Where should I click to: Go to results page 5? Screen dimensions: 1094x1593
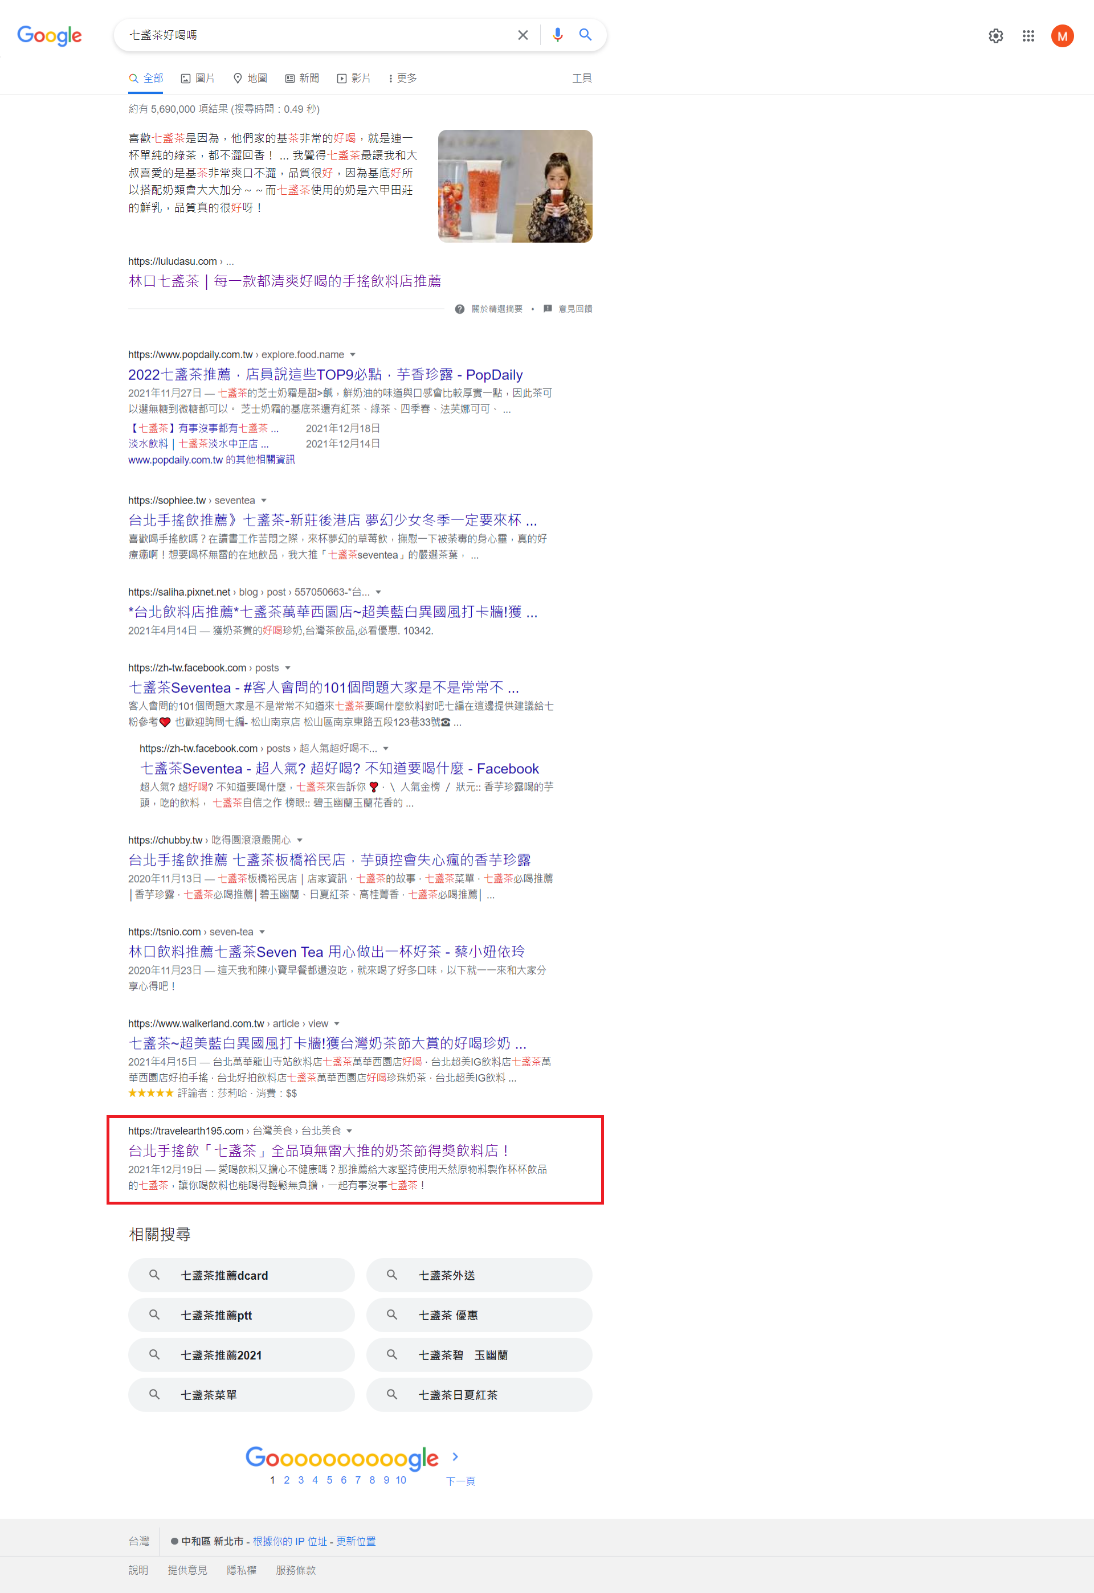point(329,1480)
